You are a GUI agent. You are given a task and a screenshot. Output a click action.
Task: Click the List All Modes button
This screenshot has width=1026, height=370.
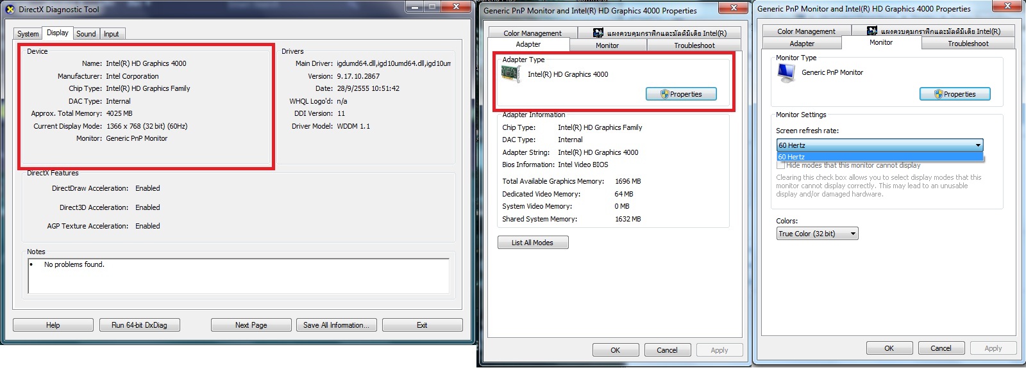point(533,243)
